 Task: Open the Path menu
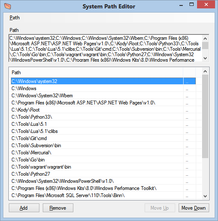click(x=15, y=18)
